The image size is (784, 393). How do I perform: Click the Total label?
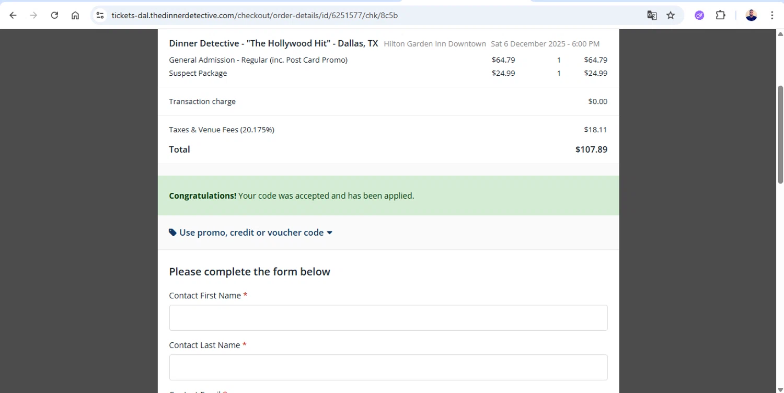[179, 149]
